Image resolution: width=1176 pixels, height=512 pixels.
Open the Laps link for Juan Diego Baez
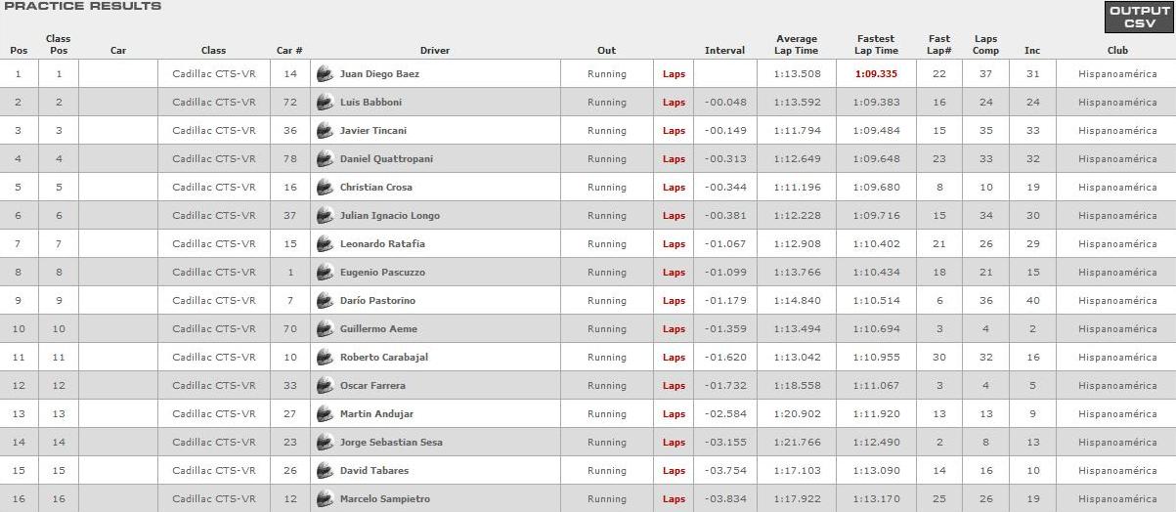click(x=674, y=74)
